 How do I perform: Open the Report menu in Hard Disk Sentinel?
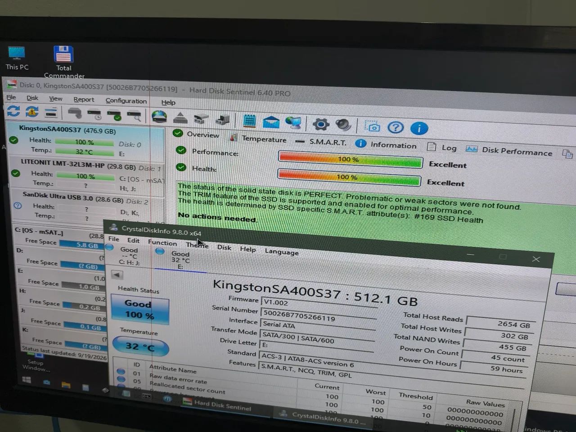point(84,99)
